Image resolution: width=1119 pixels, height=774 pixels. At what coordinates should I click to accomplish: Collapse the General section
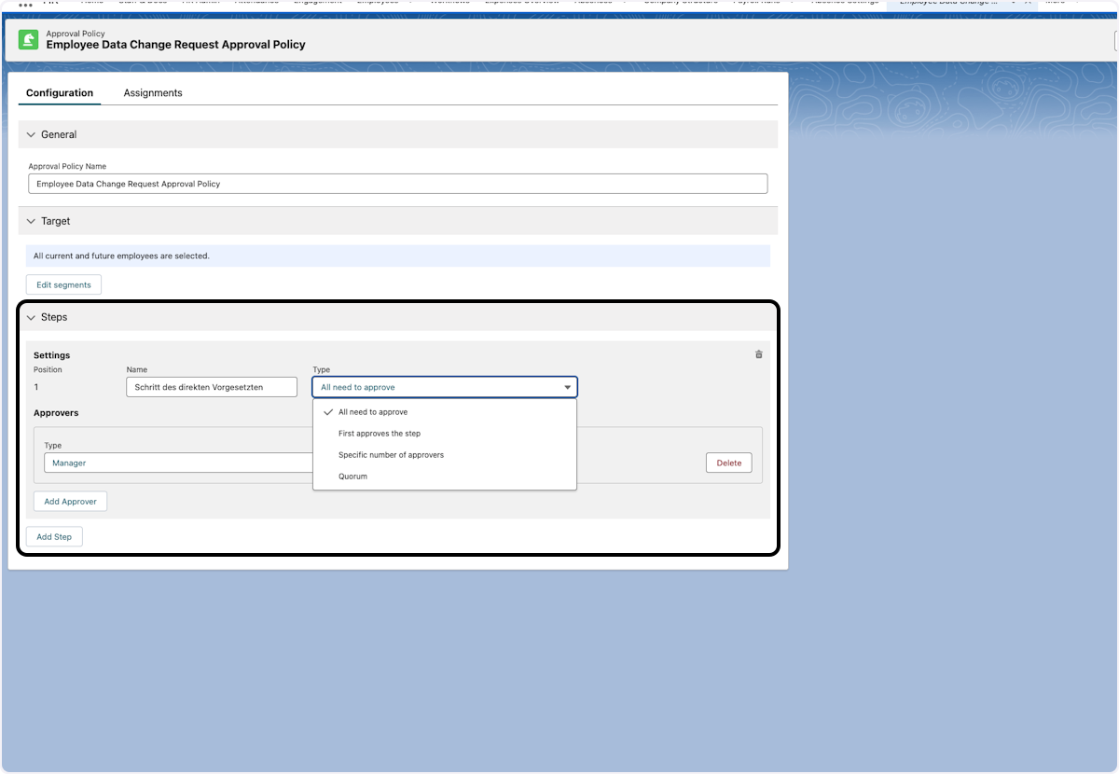(32, 134)
